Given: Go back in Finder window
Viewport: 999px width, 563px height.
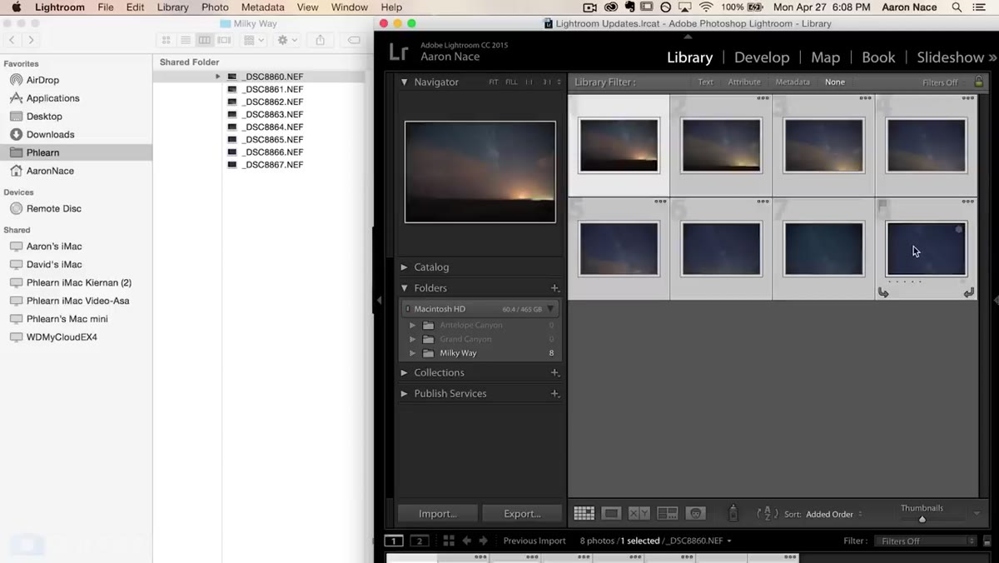Looking at the screenshot, I should [12, 40].
